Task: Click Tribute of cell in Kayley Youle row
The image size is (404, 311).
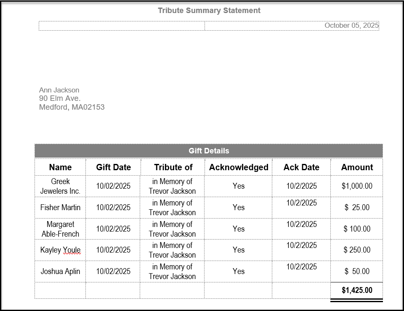Action: [x=172, y=250]
